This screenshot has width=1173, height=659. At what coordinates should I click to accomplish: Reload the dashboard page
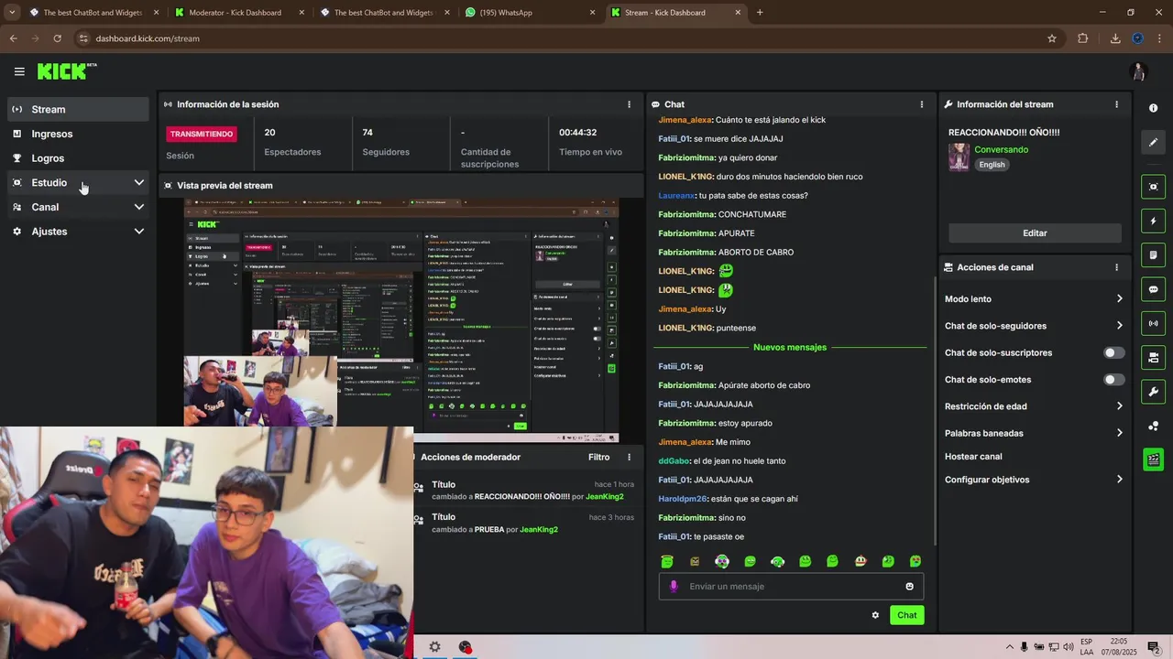57,38
